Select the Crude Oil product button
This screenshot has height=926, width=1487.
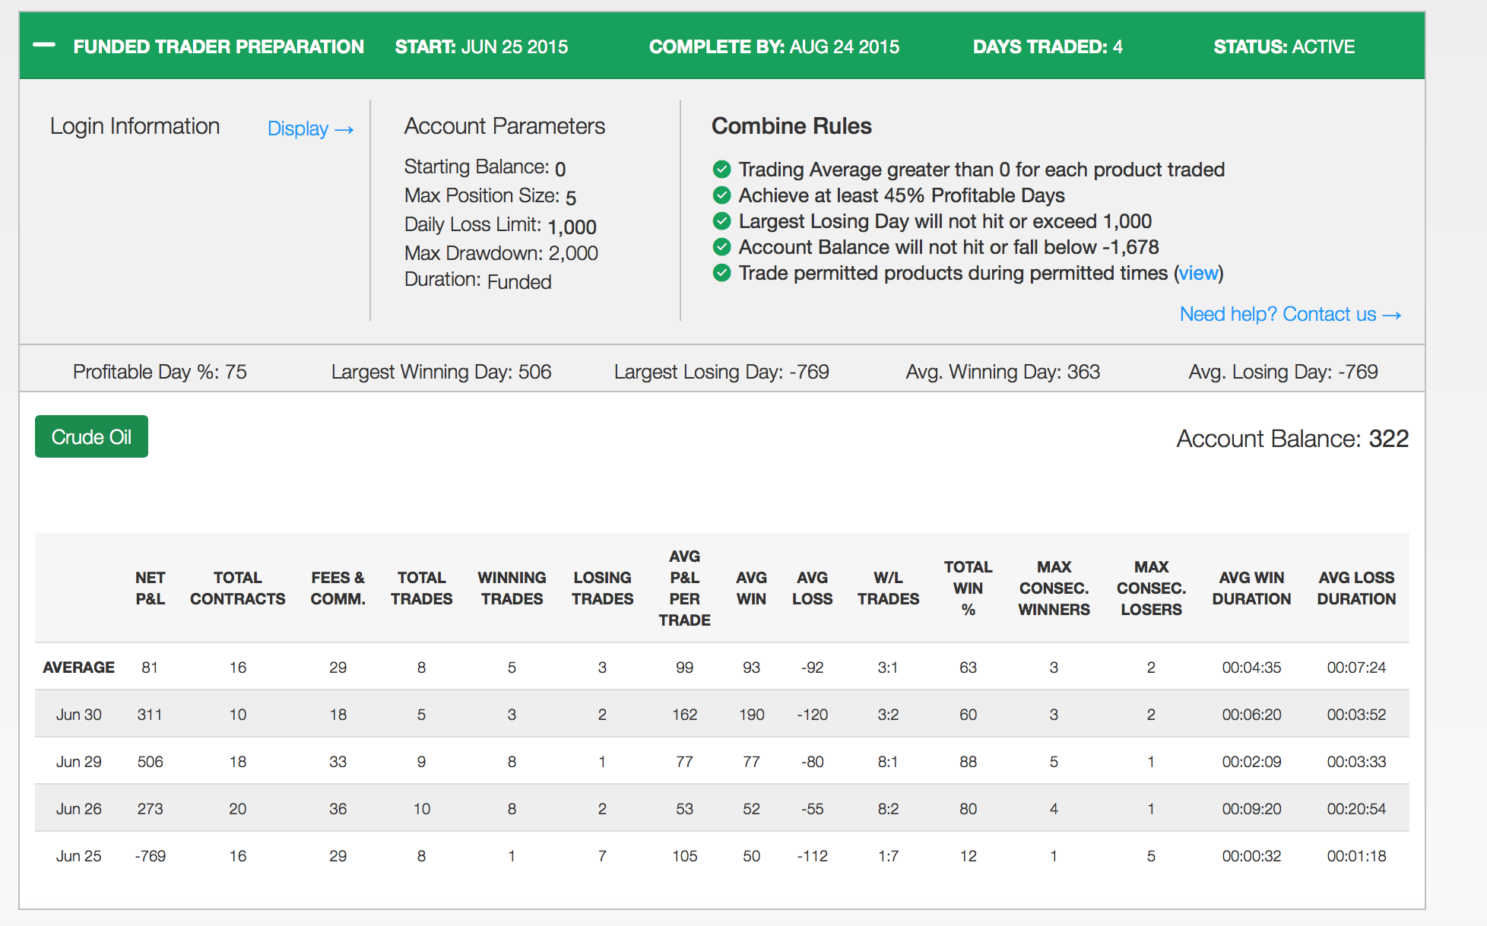[91, 436]
